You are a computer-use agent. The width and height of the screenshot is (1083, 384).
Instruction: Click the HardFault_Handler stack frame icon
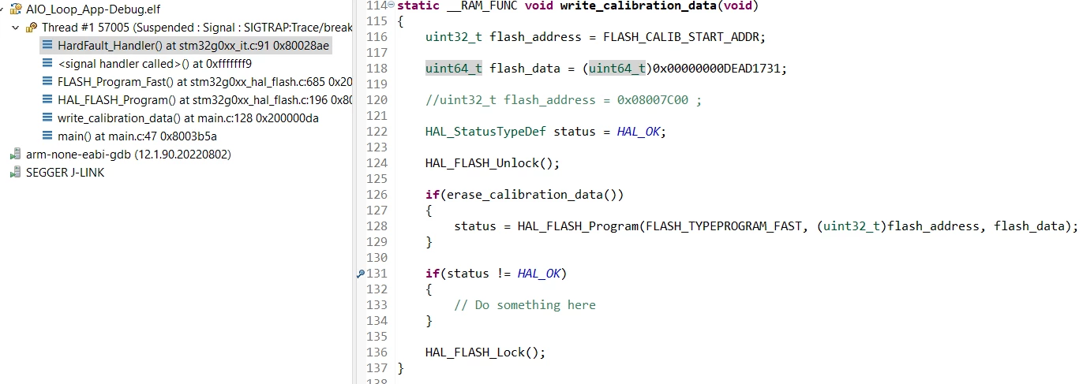47,46
